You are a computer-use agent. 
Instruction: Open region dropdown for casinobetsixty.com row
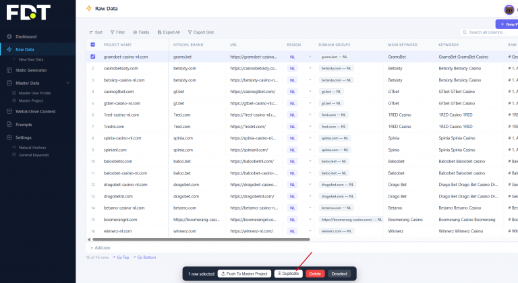[x=310, y=68]
